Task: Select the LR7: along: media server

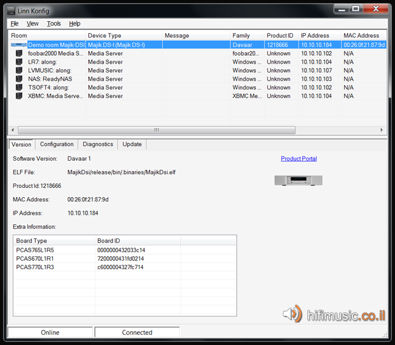Action: click(x=197, y=62)
